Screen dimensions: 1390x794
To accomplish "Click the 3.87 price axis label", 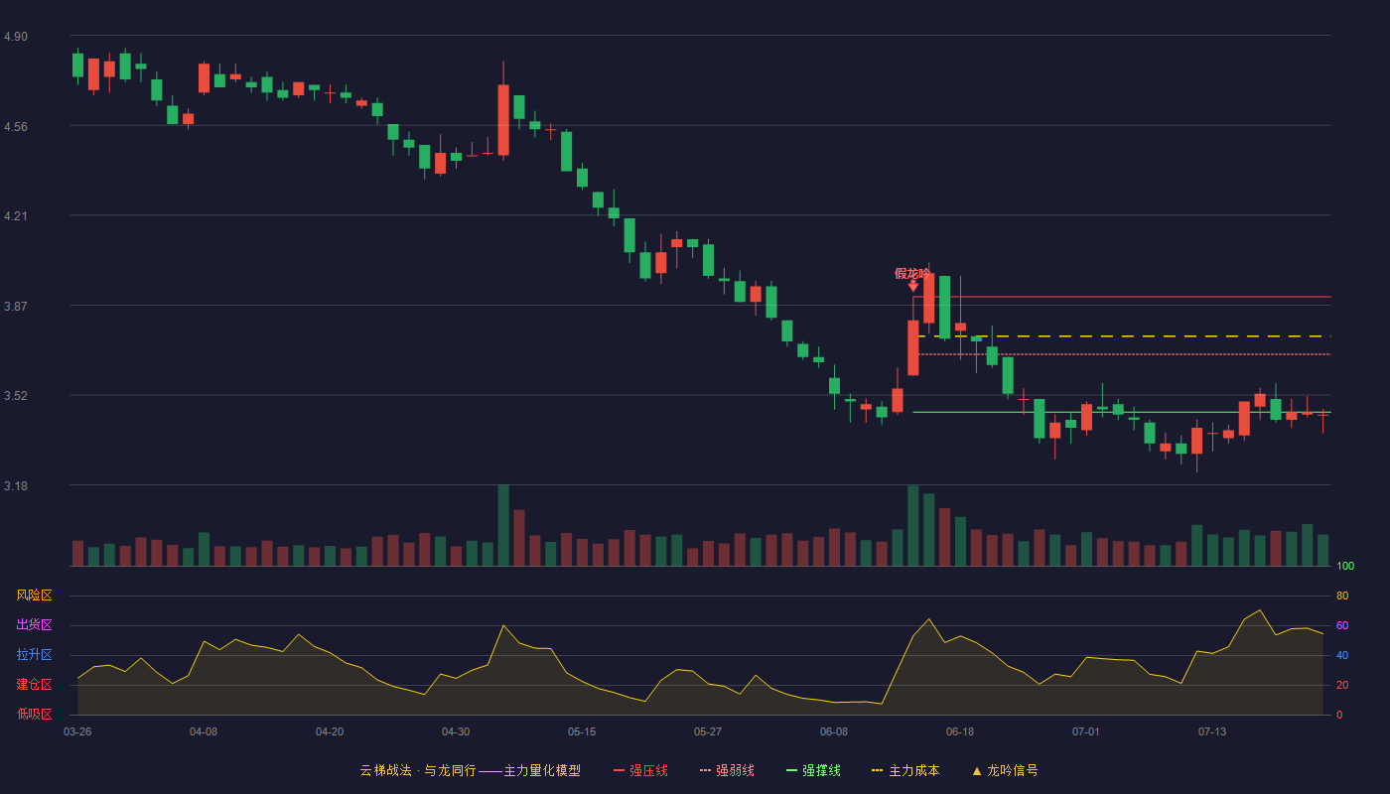I will coord(16,307).
